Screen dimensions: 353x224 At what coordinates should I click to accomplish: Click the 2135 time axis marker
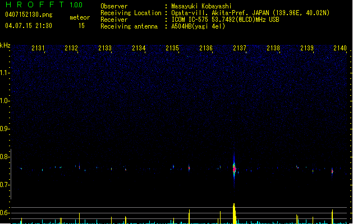pyautogui.click(x=172, y=48)
